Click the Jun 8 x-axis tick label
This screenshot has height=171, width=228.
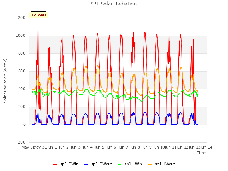(x=135, y=147)
